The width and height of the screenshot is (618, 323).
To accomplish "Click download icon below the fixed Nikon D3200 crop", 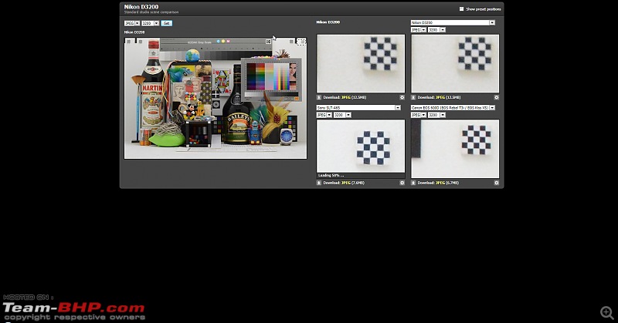I will (319, 97).
